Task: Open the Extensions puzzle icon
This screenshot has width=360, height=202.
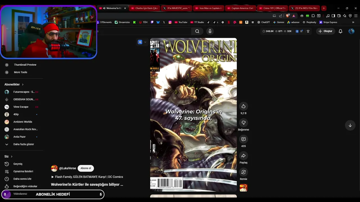Action: [313, 16]
